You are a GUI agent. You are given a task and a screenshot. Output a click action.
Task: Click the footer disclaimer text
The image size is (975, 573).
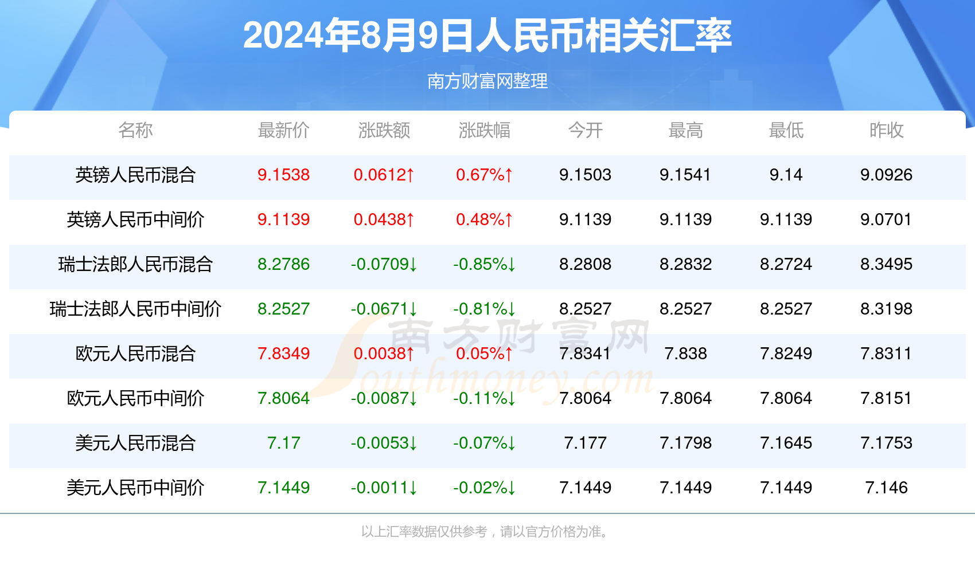485,532
